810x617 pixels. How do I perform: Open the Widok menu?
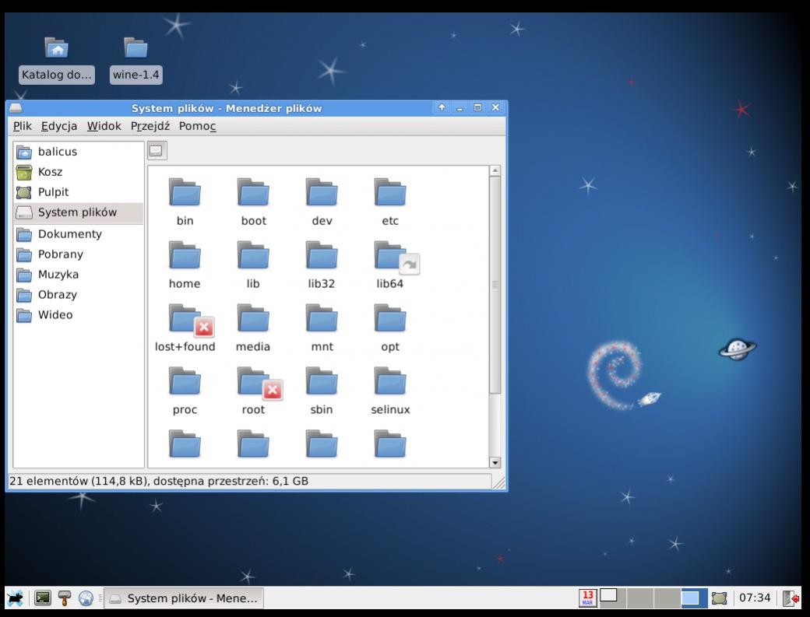[104, 126]
